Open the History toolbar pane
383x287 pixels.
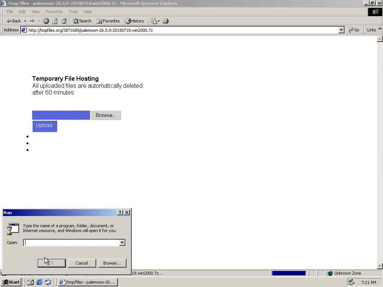pos(135,21)
